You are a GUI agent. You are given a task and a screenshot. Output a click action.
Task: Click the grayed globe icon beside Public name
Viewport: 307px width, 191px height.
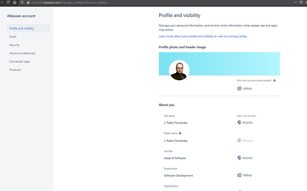239,140
